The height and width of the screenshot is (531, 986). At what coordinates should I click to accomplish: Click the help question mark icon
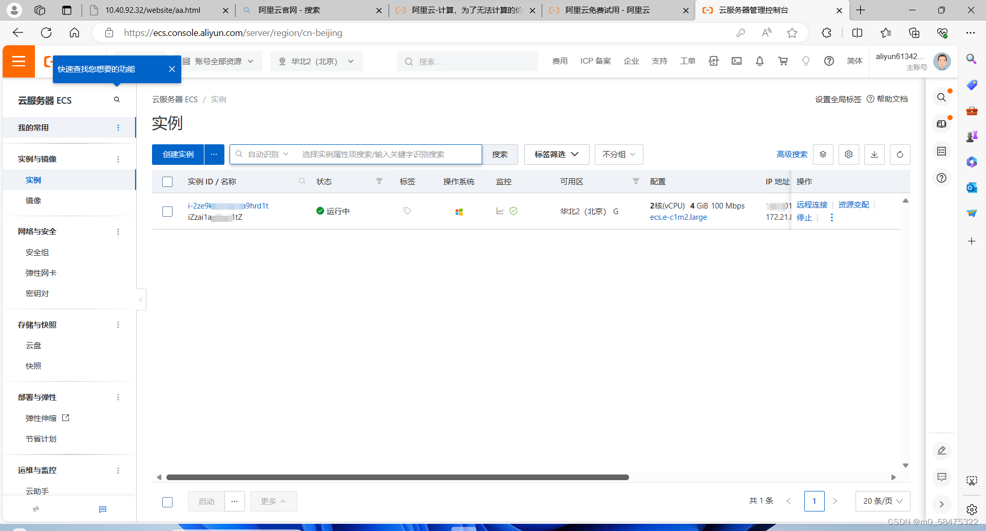[829, 61]
